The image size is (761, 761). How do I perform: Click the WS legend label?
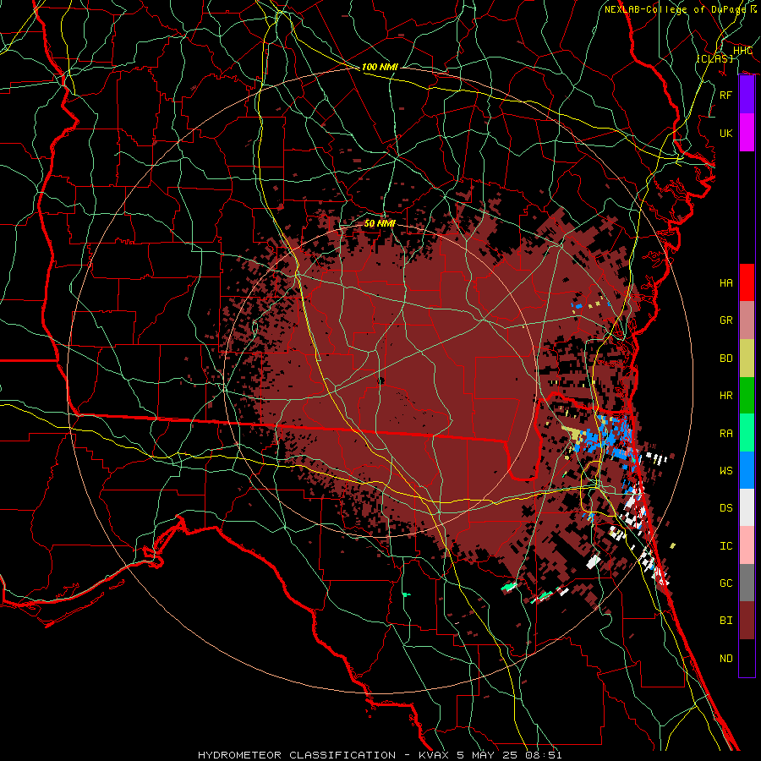tap(726, 471)
